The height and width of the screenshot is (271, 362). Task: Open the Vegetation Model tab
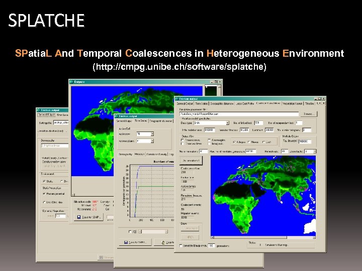coord(292,104)
